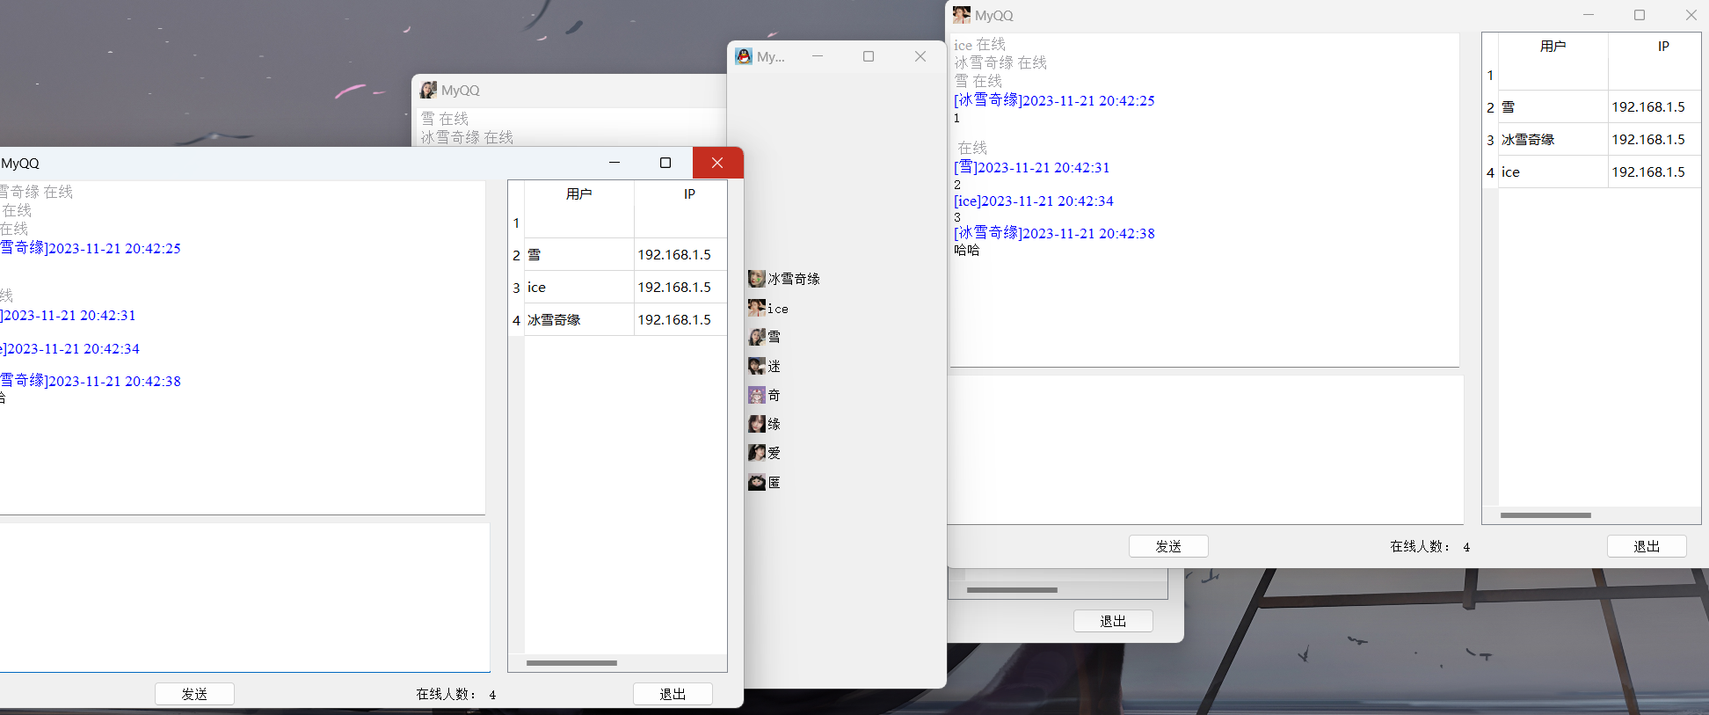The height and width of the screenshot is (715, 1709).
Task: Click the contact name 匿 in the contact list
Action: coord(774,482)
